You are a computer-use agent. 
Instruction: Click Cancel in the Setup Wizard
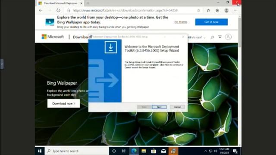[177, 107]
